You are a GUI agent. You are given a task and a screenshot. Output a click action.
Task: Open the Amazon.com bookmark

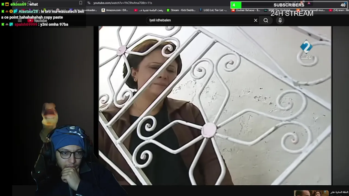(115, 10)
